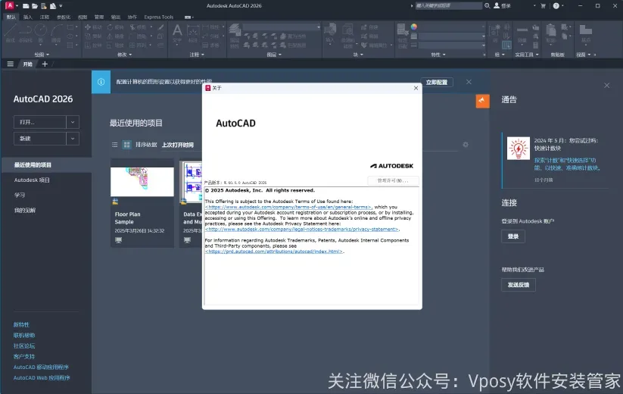Click the recent projects settings gear icon
Image resolution: width=623 pixels, height=394 pixels.
pyautogui.click(x=466, y=145)
